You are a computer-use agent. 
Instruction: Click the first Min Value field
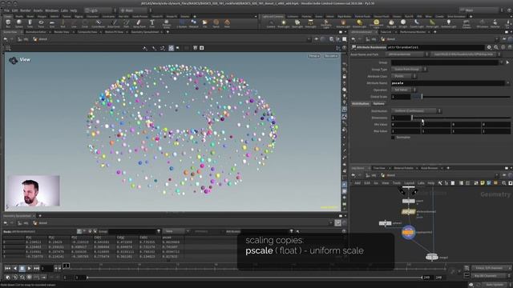click(406, 125)
